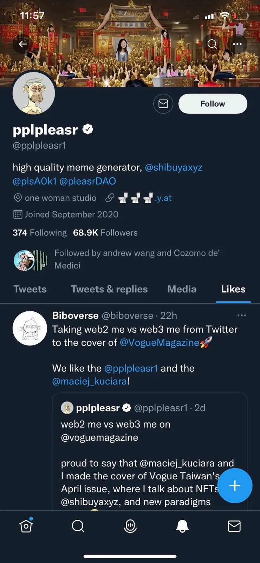The height and width of the screenshot is (563, 260).
Task: Expand options for the Biboverse tweet
Action: (x=242, y=315)
